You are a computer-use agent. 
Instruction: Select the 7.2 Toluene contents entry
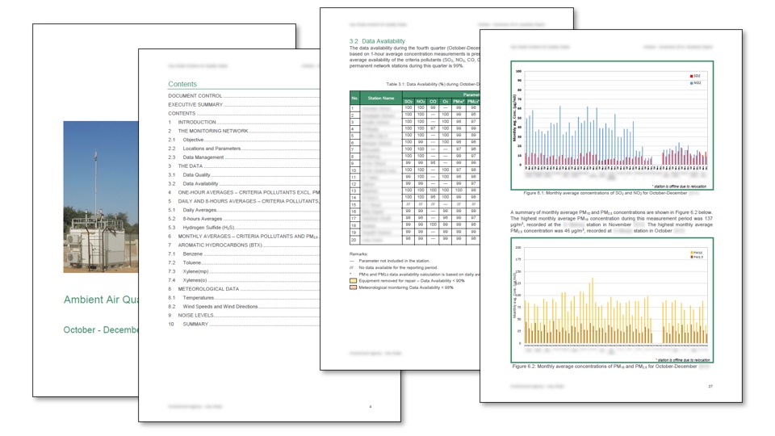pyautogui.click(x=192, y=262)
